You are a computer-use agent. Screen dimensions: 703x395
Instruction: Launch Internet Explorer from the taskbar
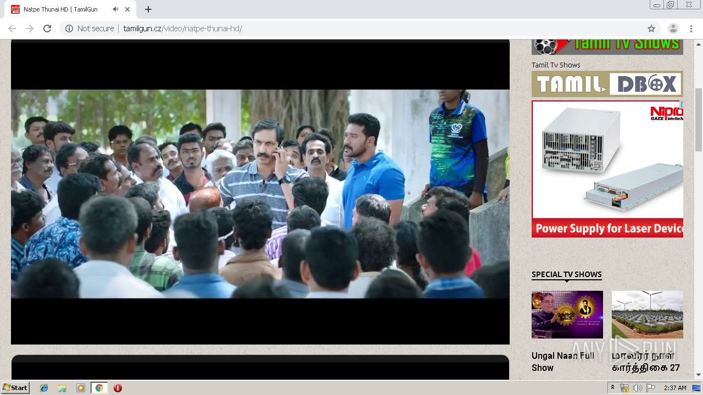pyautogui.click(x=44, y=388)
